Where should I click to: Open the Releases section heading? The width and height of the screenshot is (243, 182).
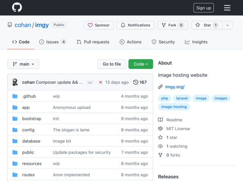168,177
